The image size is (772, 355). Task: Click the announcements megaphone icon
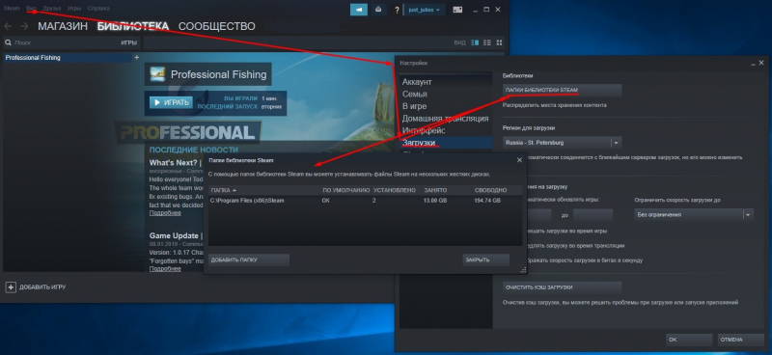coord(358,10)
